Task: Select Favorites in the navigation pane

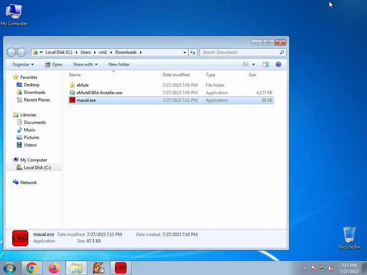Action: tap(29, 77)
